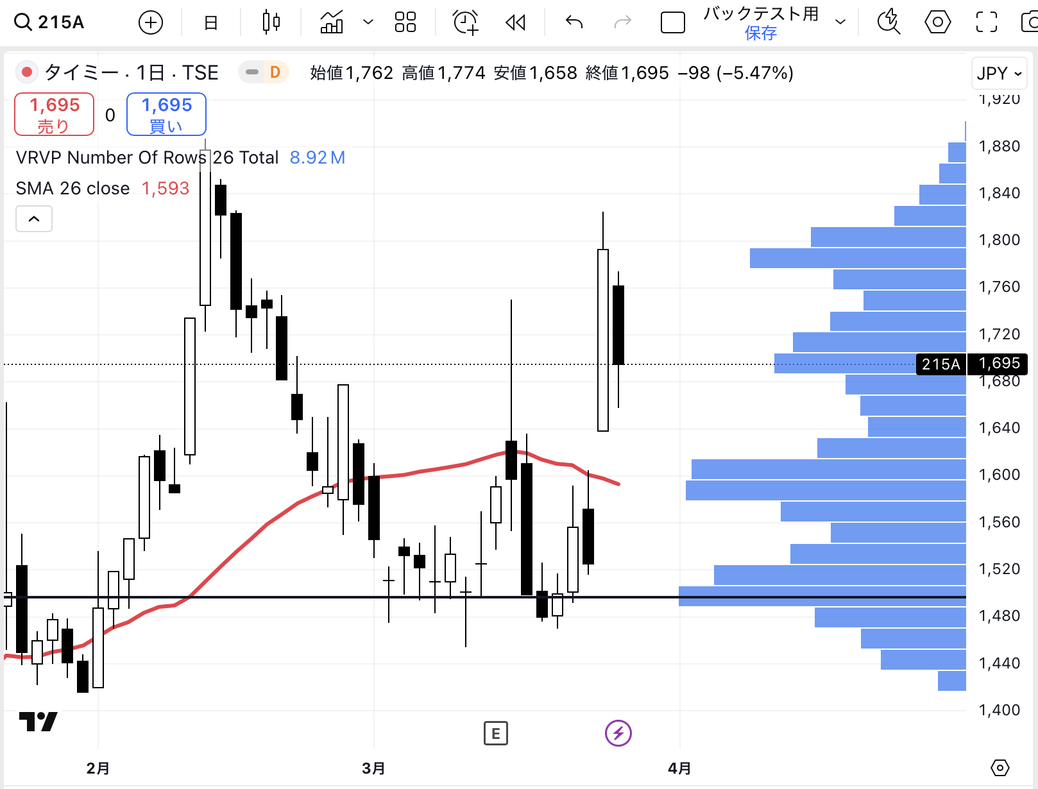Click the 215A price line label
The image size is (1038, 789).
pyautogui.click(x=940, y=364)
